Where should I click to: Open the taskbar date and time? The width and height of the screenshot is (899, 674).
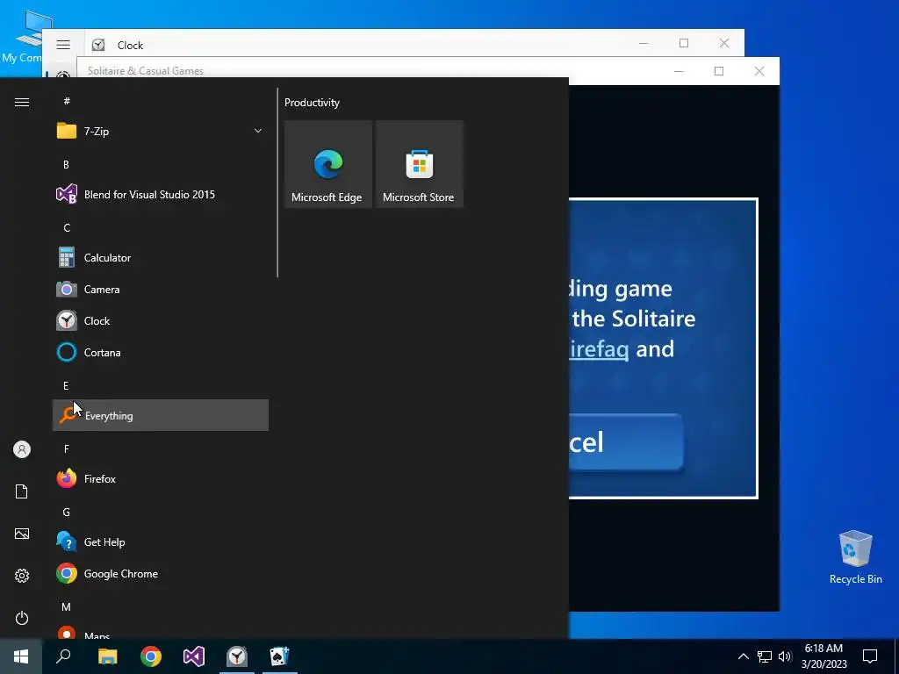tap(823, 656)
